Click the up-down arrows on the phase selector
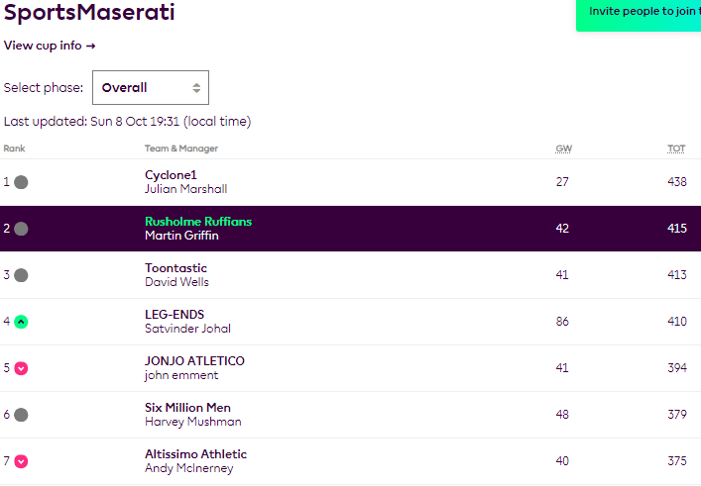Image resolution: width=701 pixels, height=486 pixels. [196, 88]
